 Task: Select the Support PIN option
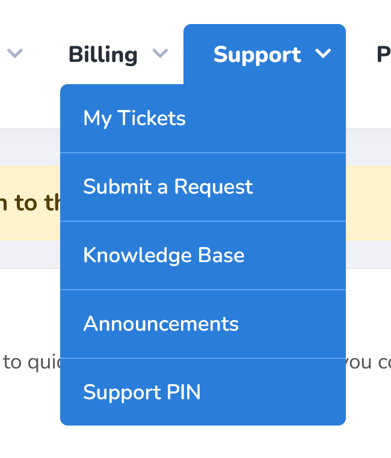point(203,392)
